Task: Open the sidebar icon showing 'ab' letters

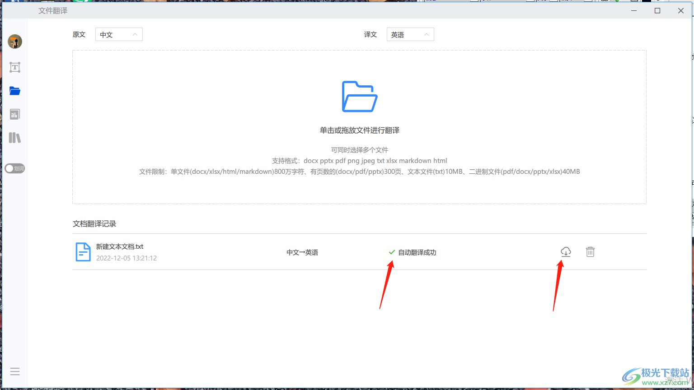Action: (x=15, y=114)
